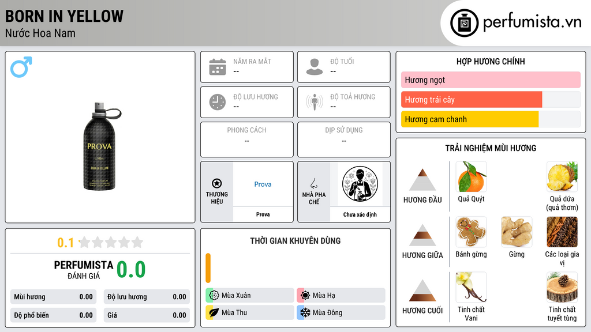Click the Hương giữa pyramid icon
This screenshot has height=332, width=591.
click(422, 235)
